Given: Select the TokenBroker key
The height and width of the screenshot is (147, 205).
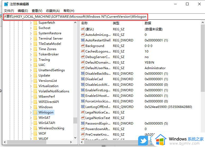Looking at the screenshot, I should pos(49,54).
